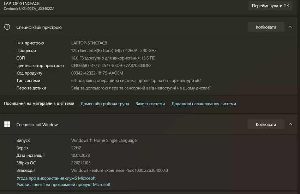Click the product code value 00342-42322
The height and width of the screenshot is (194, 300).
97,73
